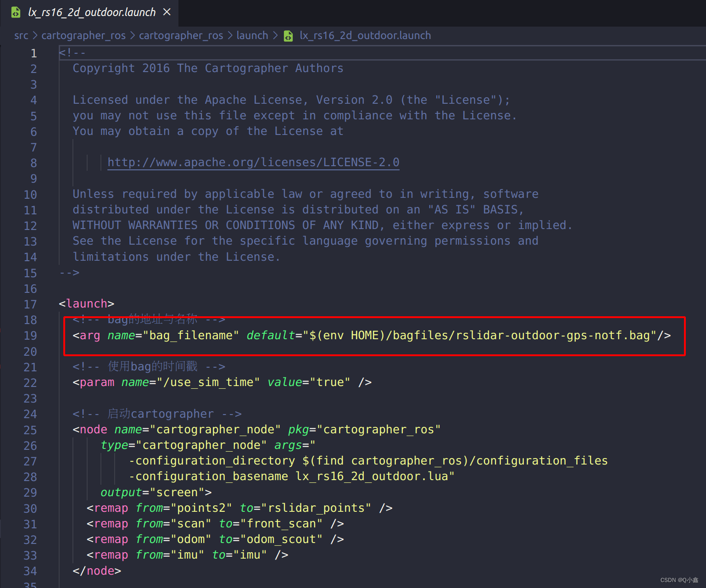Click the rslidar_points remap target text
This screenshot has width=706, height=588.
point(316,508)
